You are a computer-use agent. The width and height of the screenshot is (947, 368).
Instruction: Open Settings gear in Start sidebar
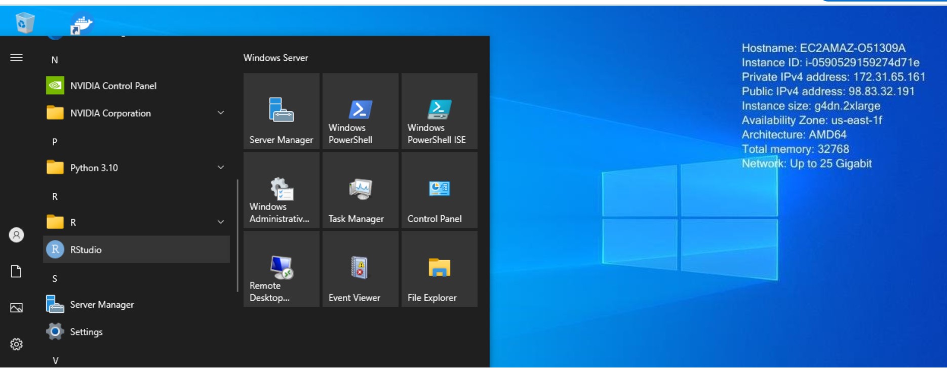tap(16, 344)
